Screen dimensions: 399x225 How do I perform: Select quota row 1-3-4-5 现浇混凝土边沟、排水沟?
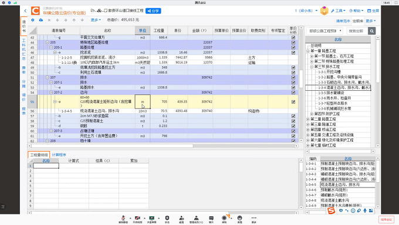pos(340,185)
